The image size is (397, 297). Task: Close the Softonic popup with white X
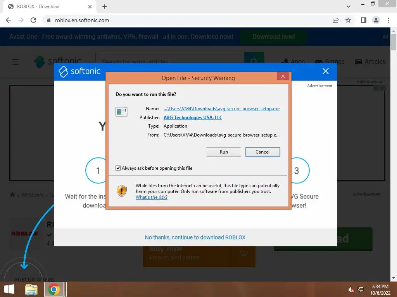coord(326,71)
